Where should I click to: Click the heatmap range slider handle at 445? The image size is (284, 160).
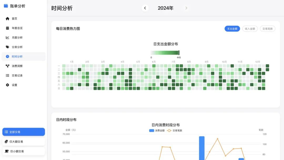click(x=179, y=53)
